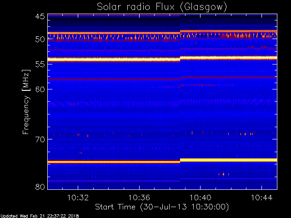Screen dimensions: 291x218
Task: Select the 'Frequency [MHz]' axis label
Action: coord(26,102)
